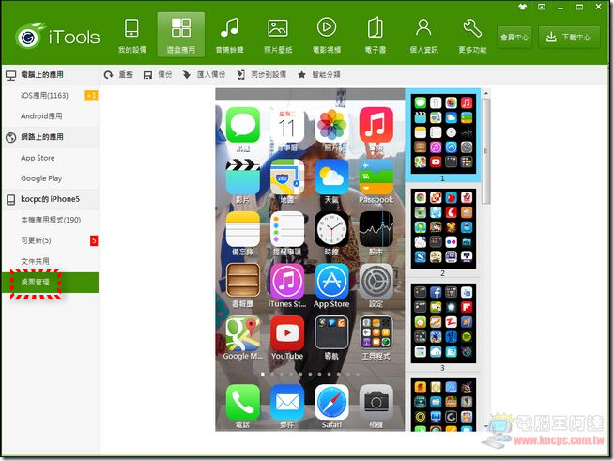Click the Apple Maps app icon

coord(287,177)
